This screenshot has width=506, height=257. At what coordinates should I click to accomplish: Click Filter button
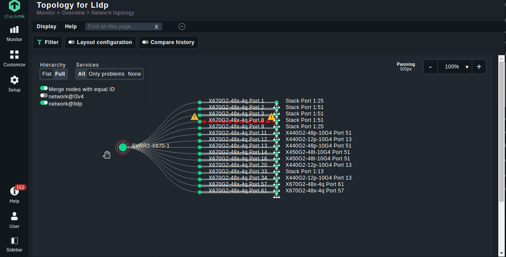coord(47,42)
